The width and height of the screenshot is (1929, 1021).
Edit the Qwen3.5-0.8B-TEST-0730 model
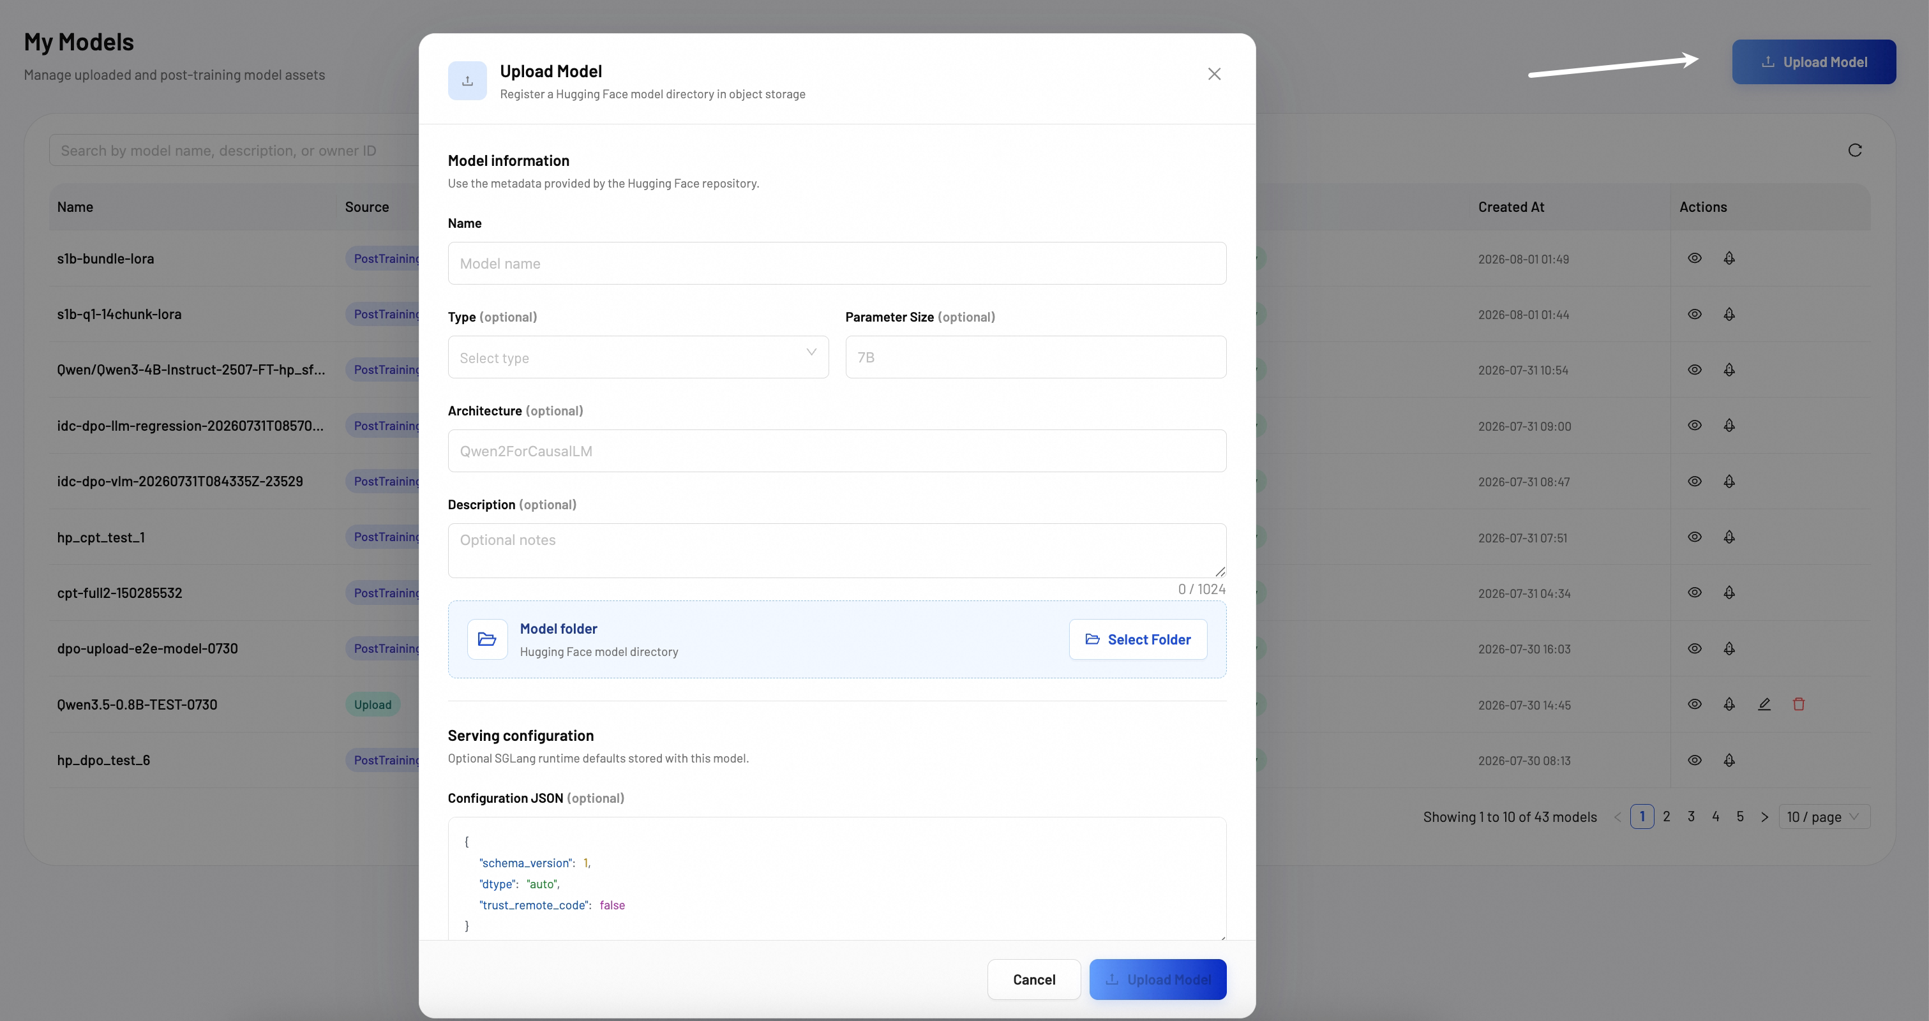pos(1764,704)
